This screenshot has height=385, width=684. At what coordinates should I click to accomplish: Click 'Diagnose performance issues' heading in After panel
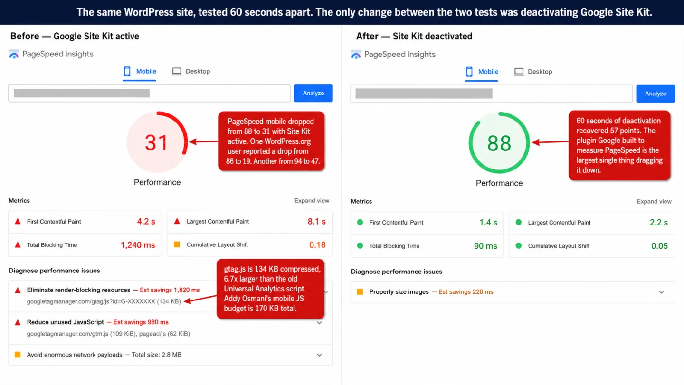coord(397,272)
